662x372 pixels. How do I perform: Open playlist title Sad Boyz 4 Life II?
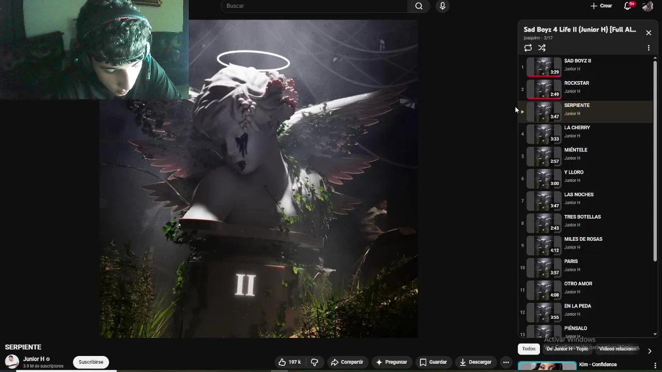tap(580, 29)
